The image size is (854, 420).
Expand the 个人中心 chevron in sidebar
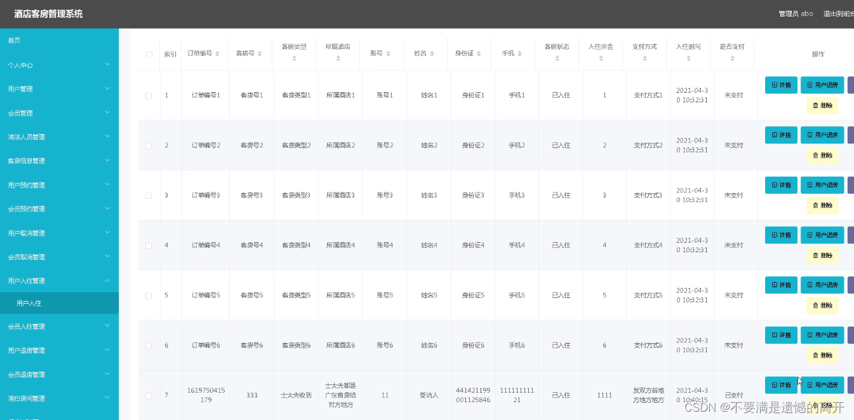click(x=107, y=64)
